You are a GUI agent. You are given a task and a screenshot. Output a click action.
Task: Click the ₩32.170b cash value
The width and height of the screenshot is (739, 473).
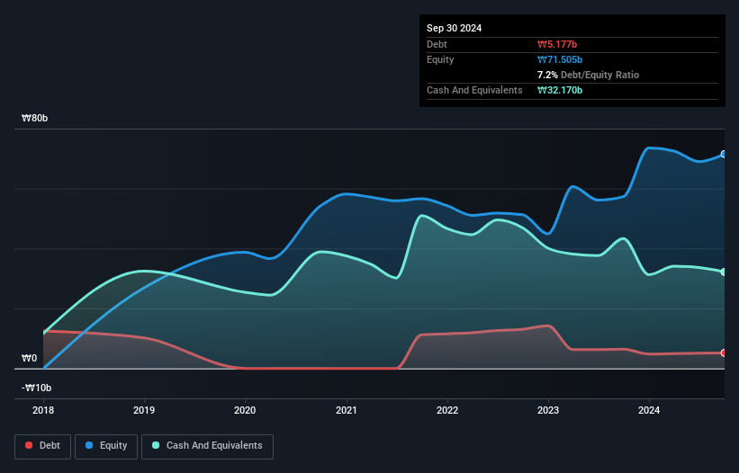[x=560, y=90]
